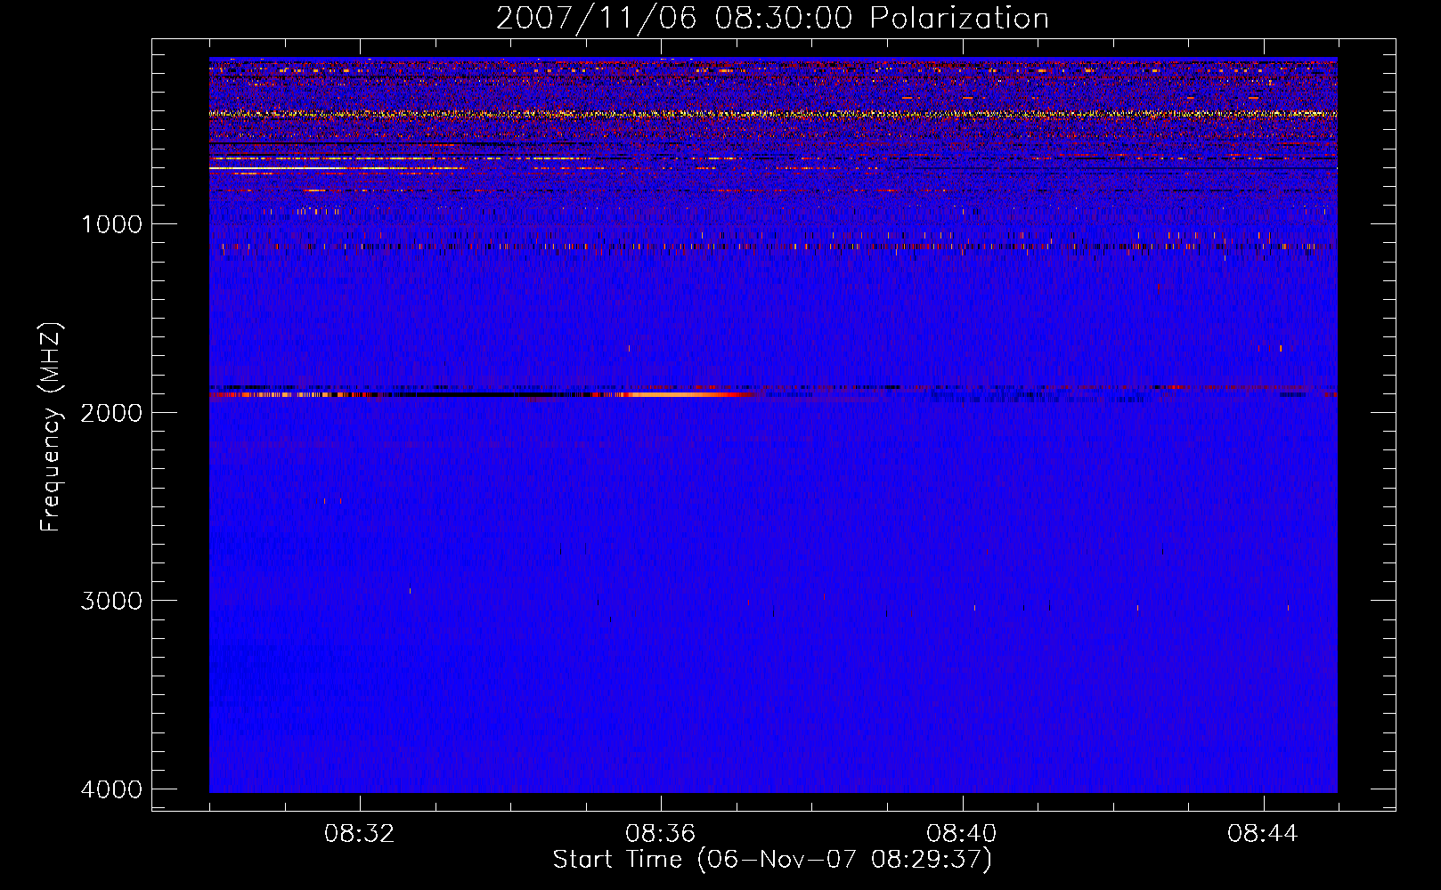Click the 08:36 time tick label

(x=661, y=834)
